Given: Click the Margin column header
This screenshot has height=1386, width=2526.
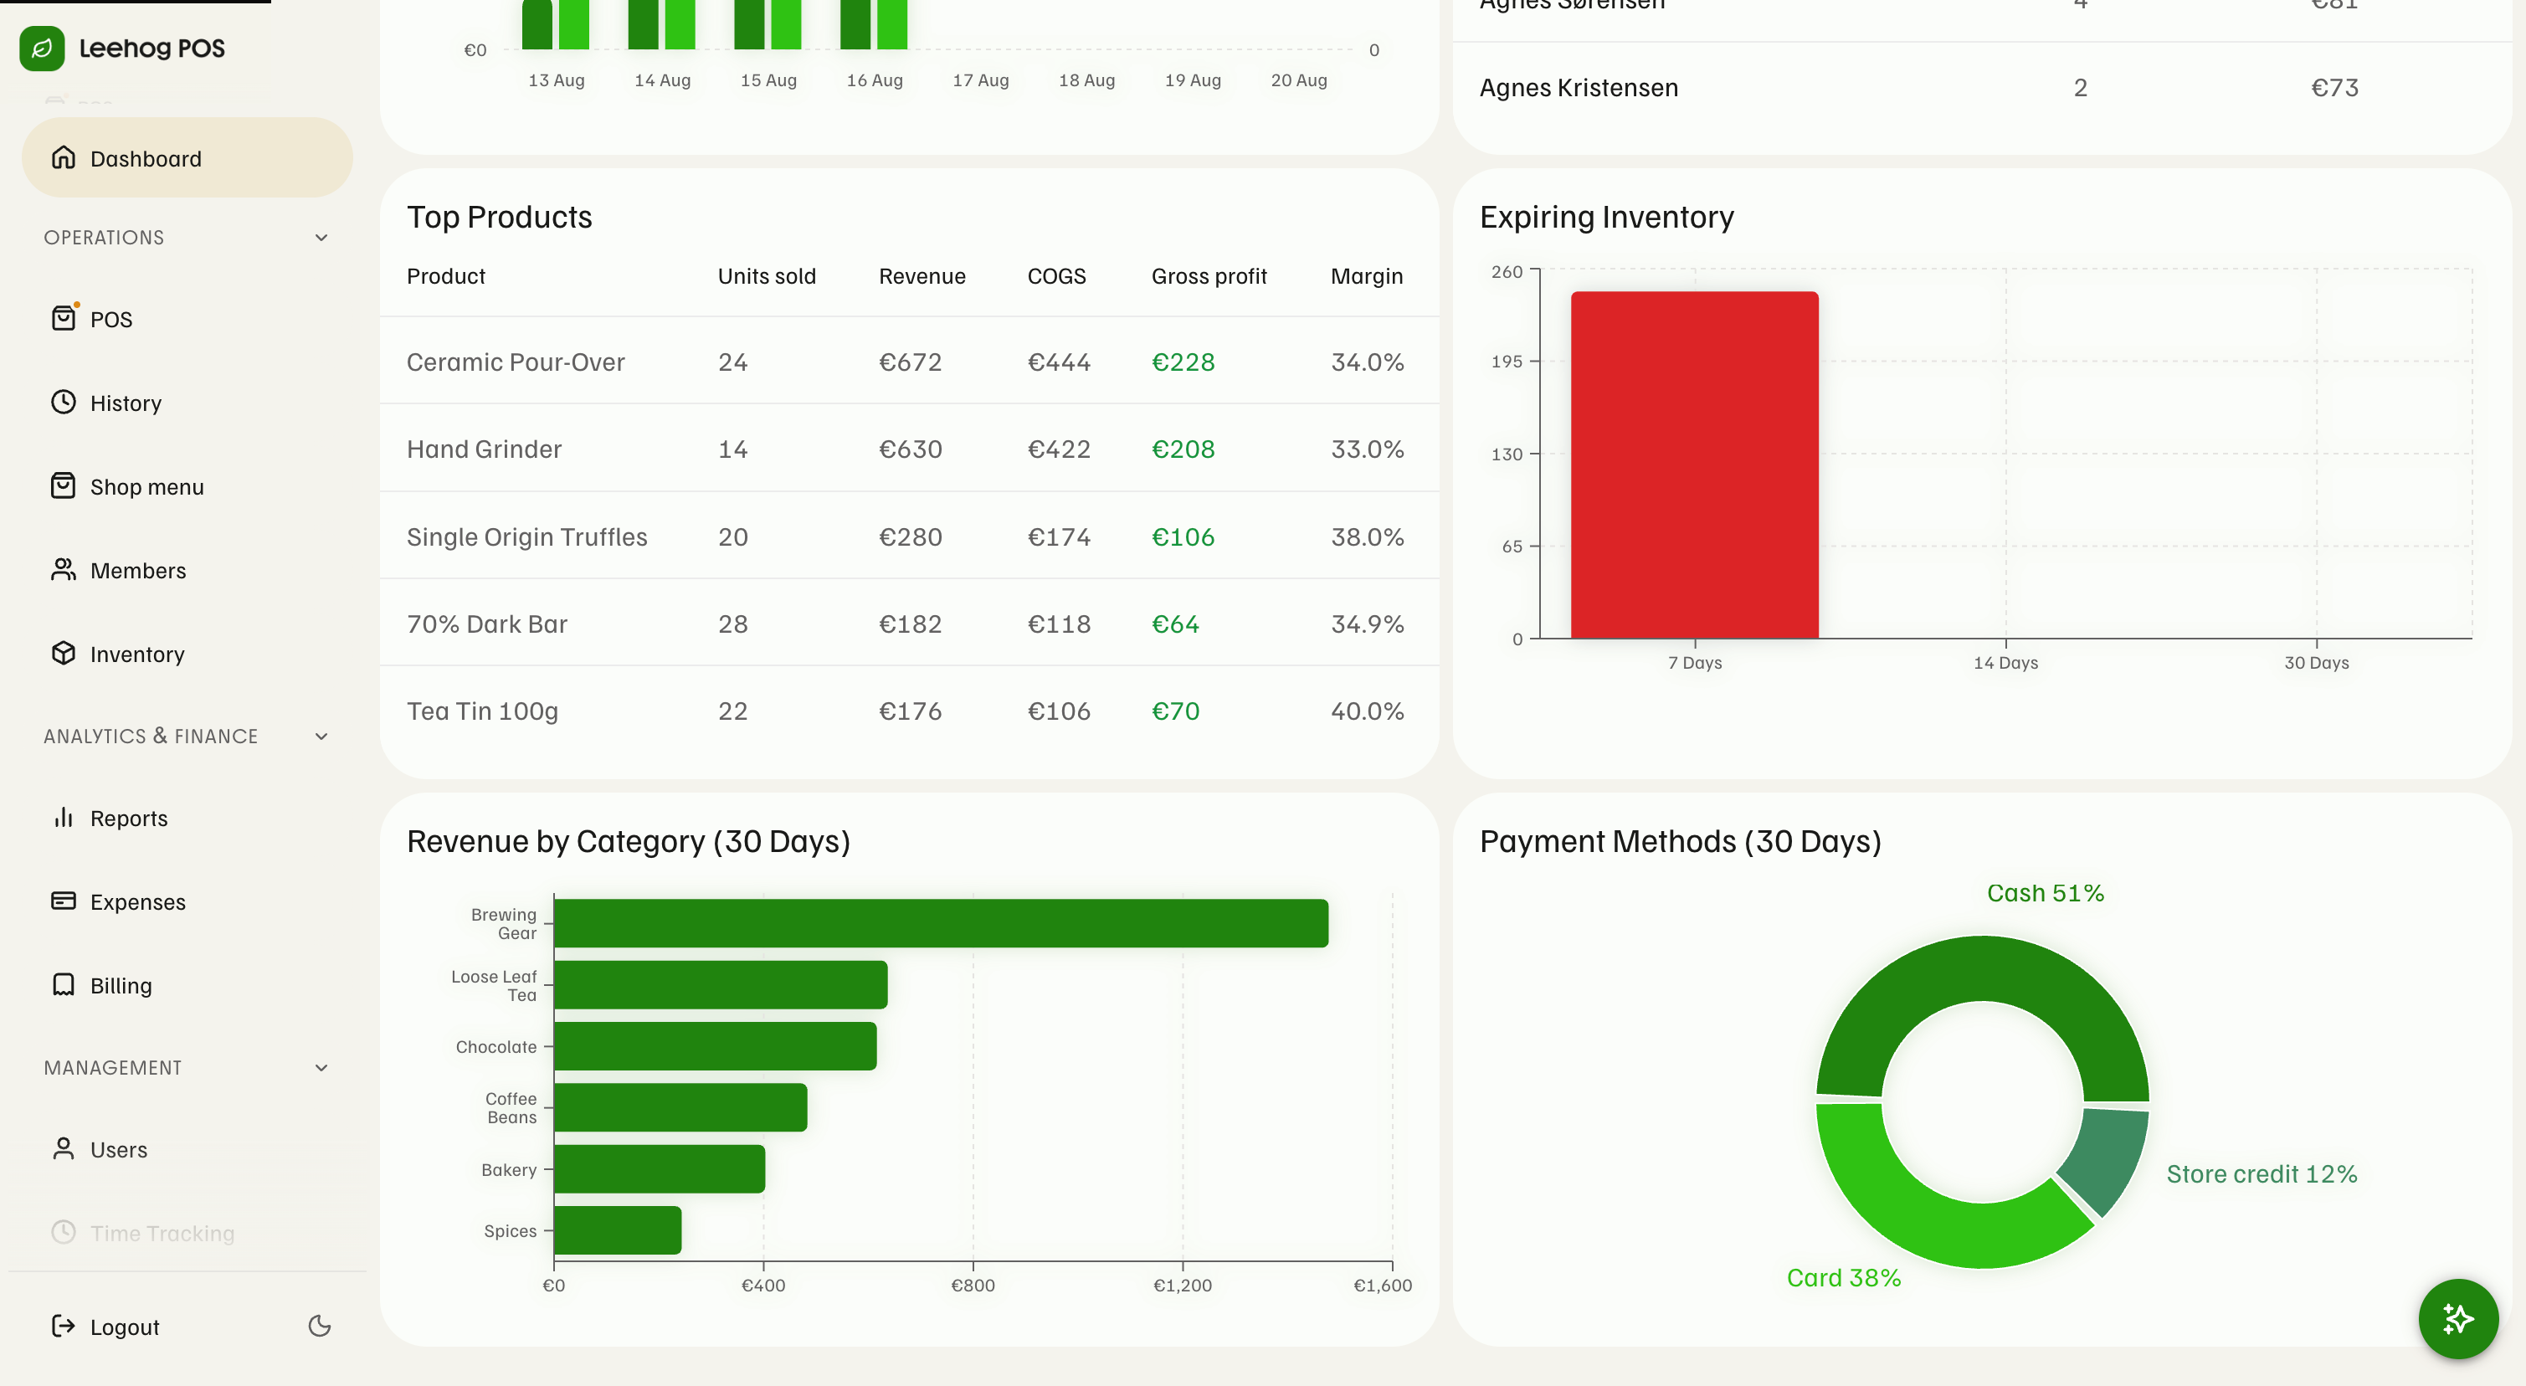Looking at the screenshot, I should coord(1367,276).
